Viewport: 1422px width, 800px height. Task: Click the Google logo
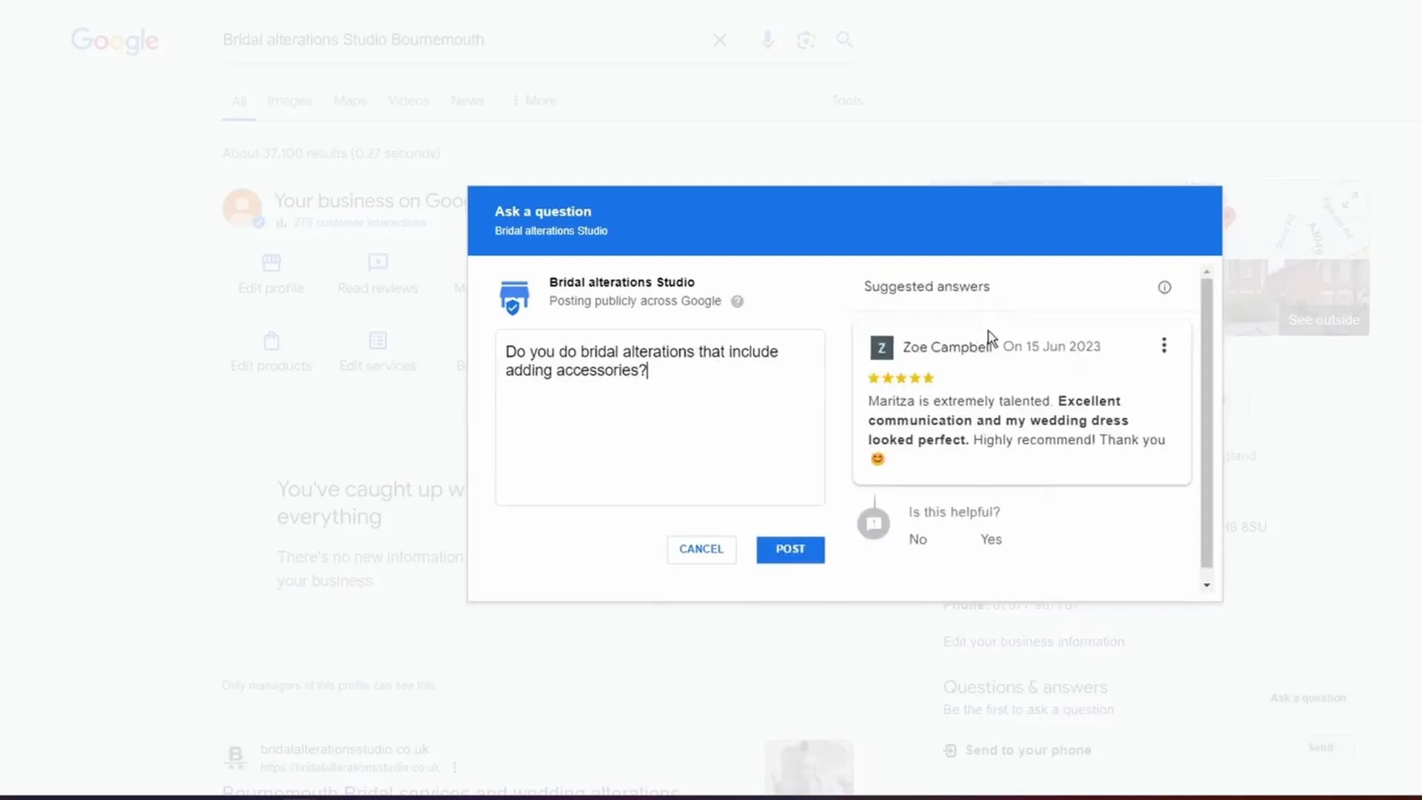(115, 41)
